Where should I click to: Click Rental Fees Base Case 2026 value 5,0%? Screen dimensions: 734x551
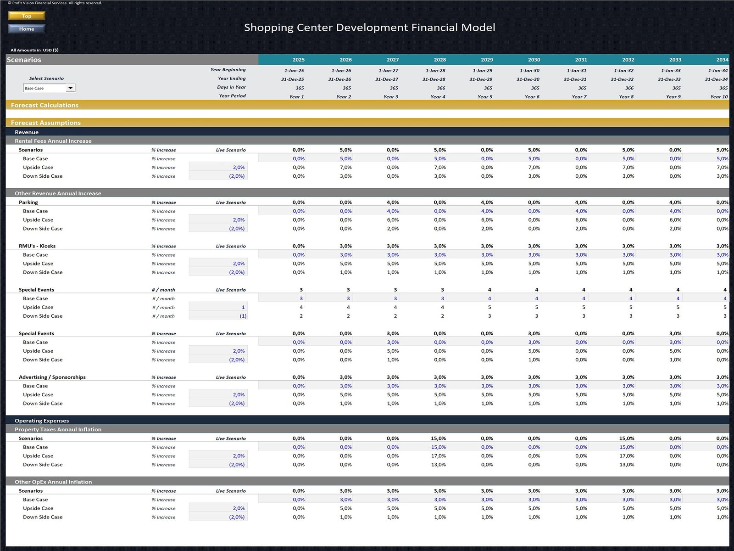pyautogui.click(x=345, y=159)
